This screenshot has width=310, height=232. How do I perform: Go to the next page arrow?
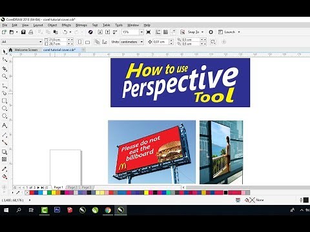pyautogui.click(x=38, y=188)
